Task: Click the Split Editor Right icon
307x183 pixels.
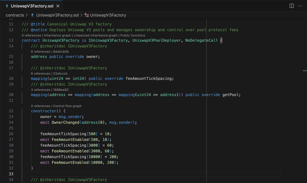Action: pos(291,6)
